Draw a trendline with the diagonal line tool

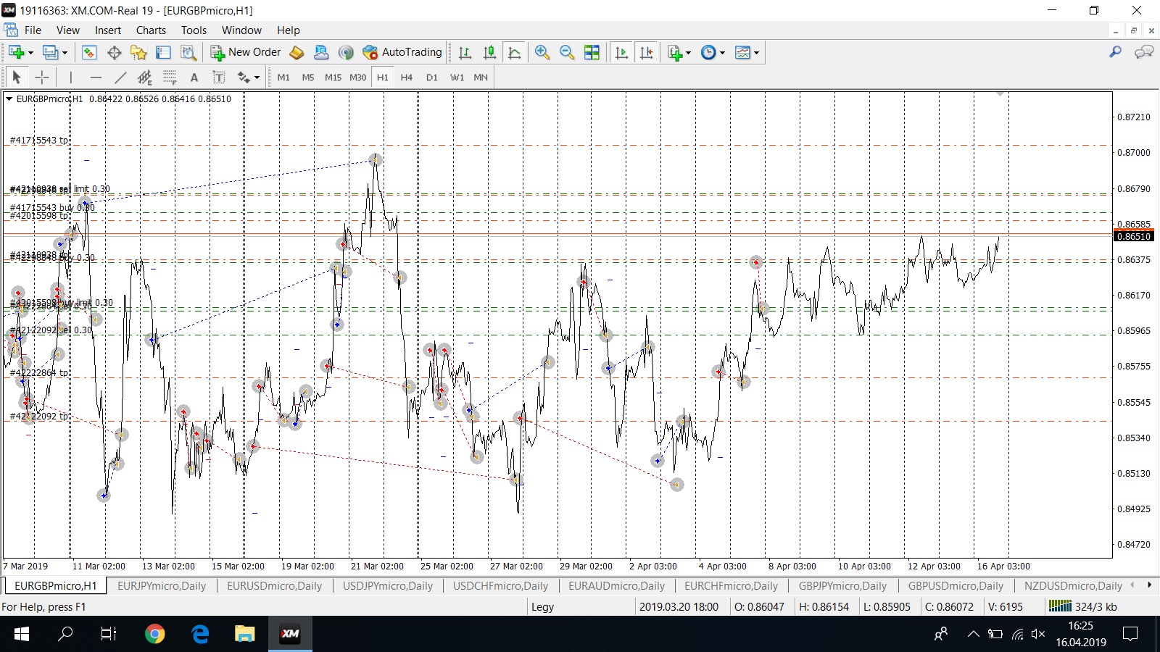120,78
